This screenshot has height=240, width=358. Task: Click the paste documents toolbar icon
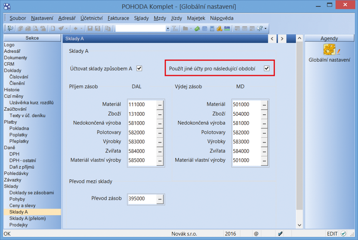[108, 29]
